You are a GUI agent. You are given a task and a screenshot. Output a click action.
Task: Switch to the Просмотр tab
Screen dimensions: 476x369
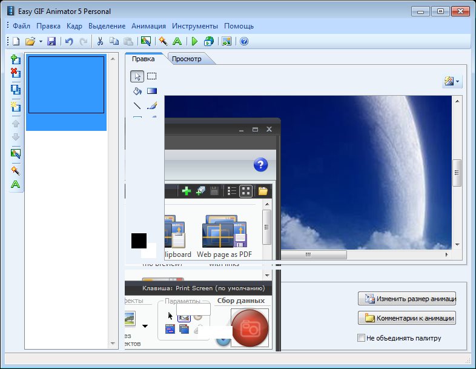(x=187, y=59)
